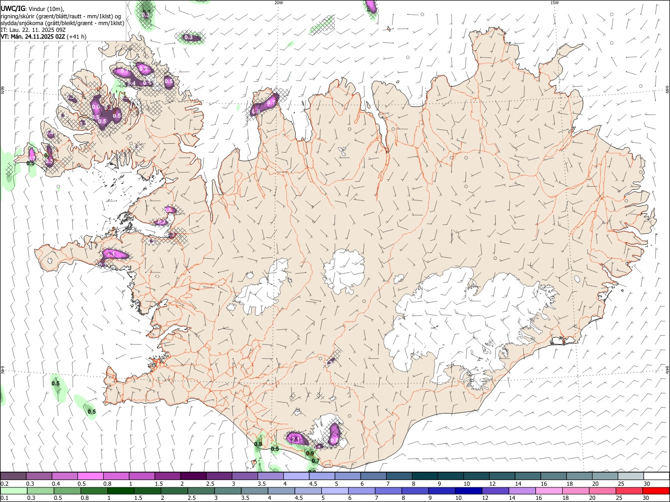Click the 'VT: Mán. 24.11.2025 02Z' valid time
670x502 pixels.
tap(33, 37)
